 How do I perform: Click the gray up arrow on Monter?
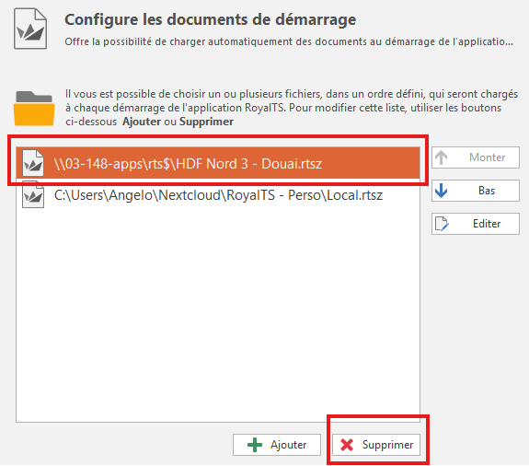442,157
